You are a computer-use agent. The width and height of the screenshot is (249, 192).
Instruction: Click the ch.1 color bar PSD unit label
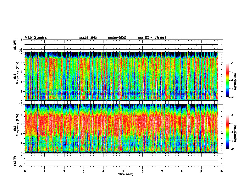[x=235, y=82]
